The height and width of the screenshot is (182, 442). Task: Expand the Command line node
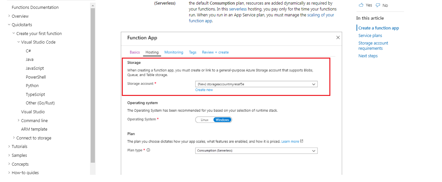(x=18, y=120)
